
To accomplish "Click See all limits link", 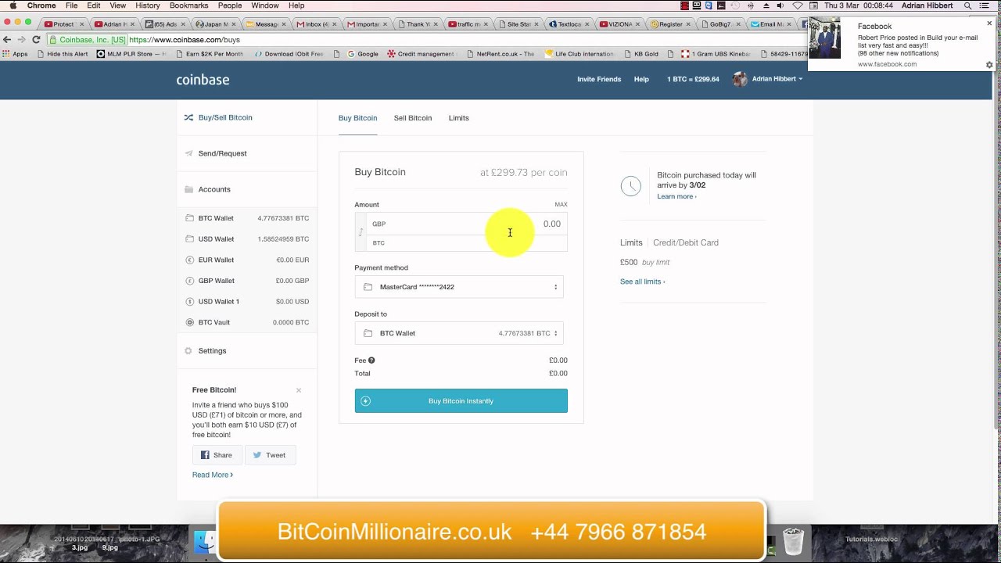I will click(643, 281).
